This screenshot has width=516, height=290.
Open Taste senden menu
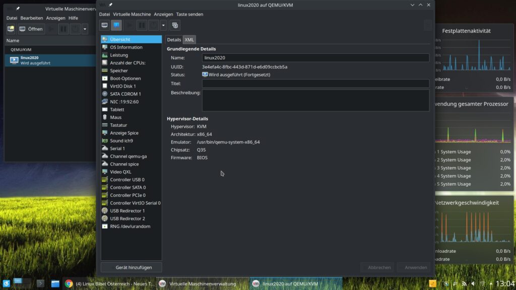(189, 14)
